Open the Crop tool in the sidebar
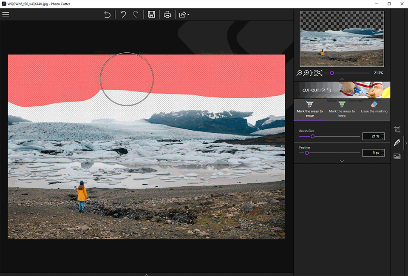Viewport: 408px width, 276px height. pos(397,129)
